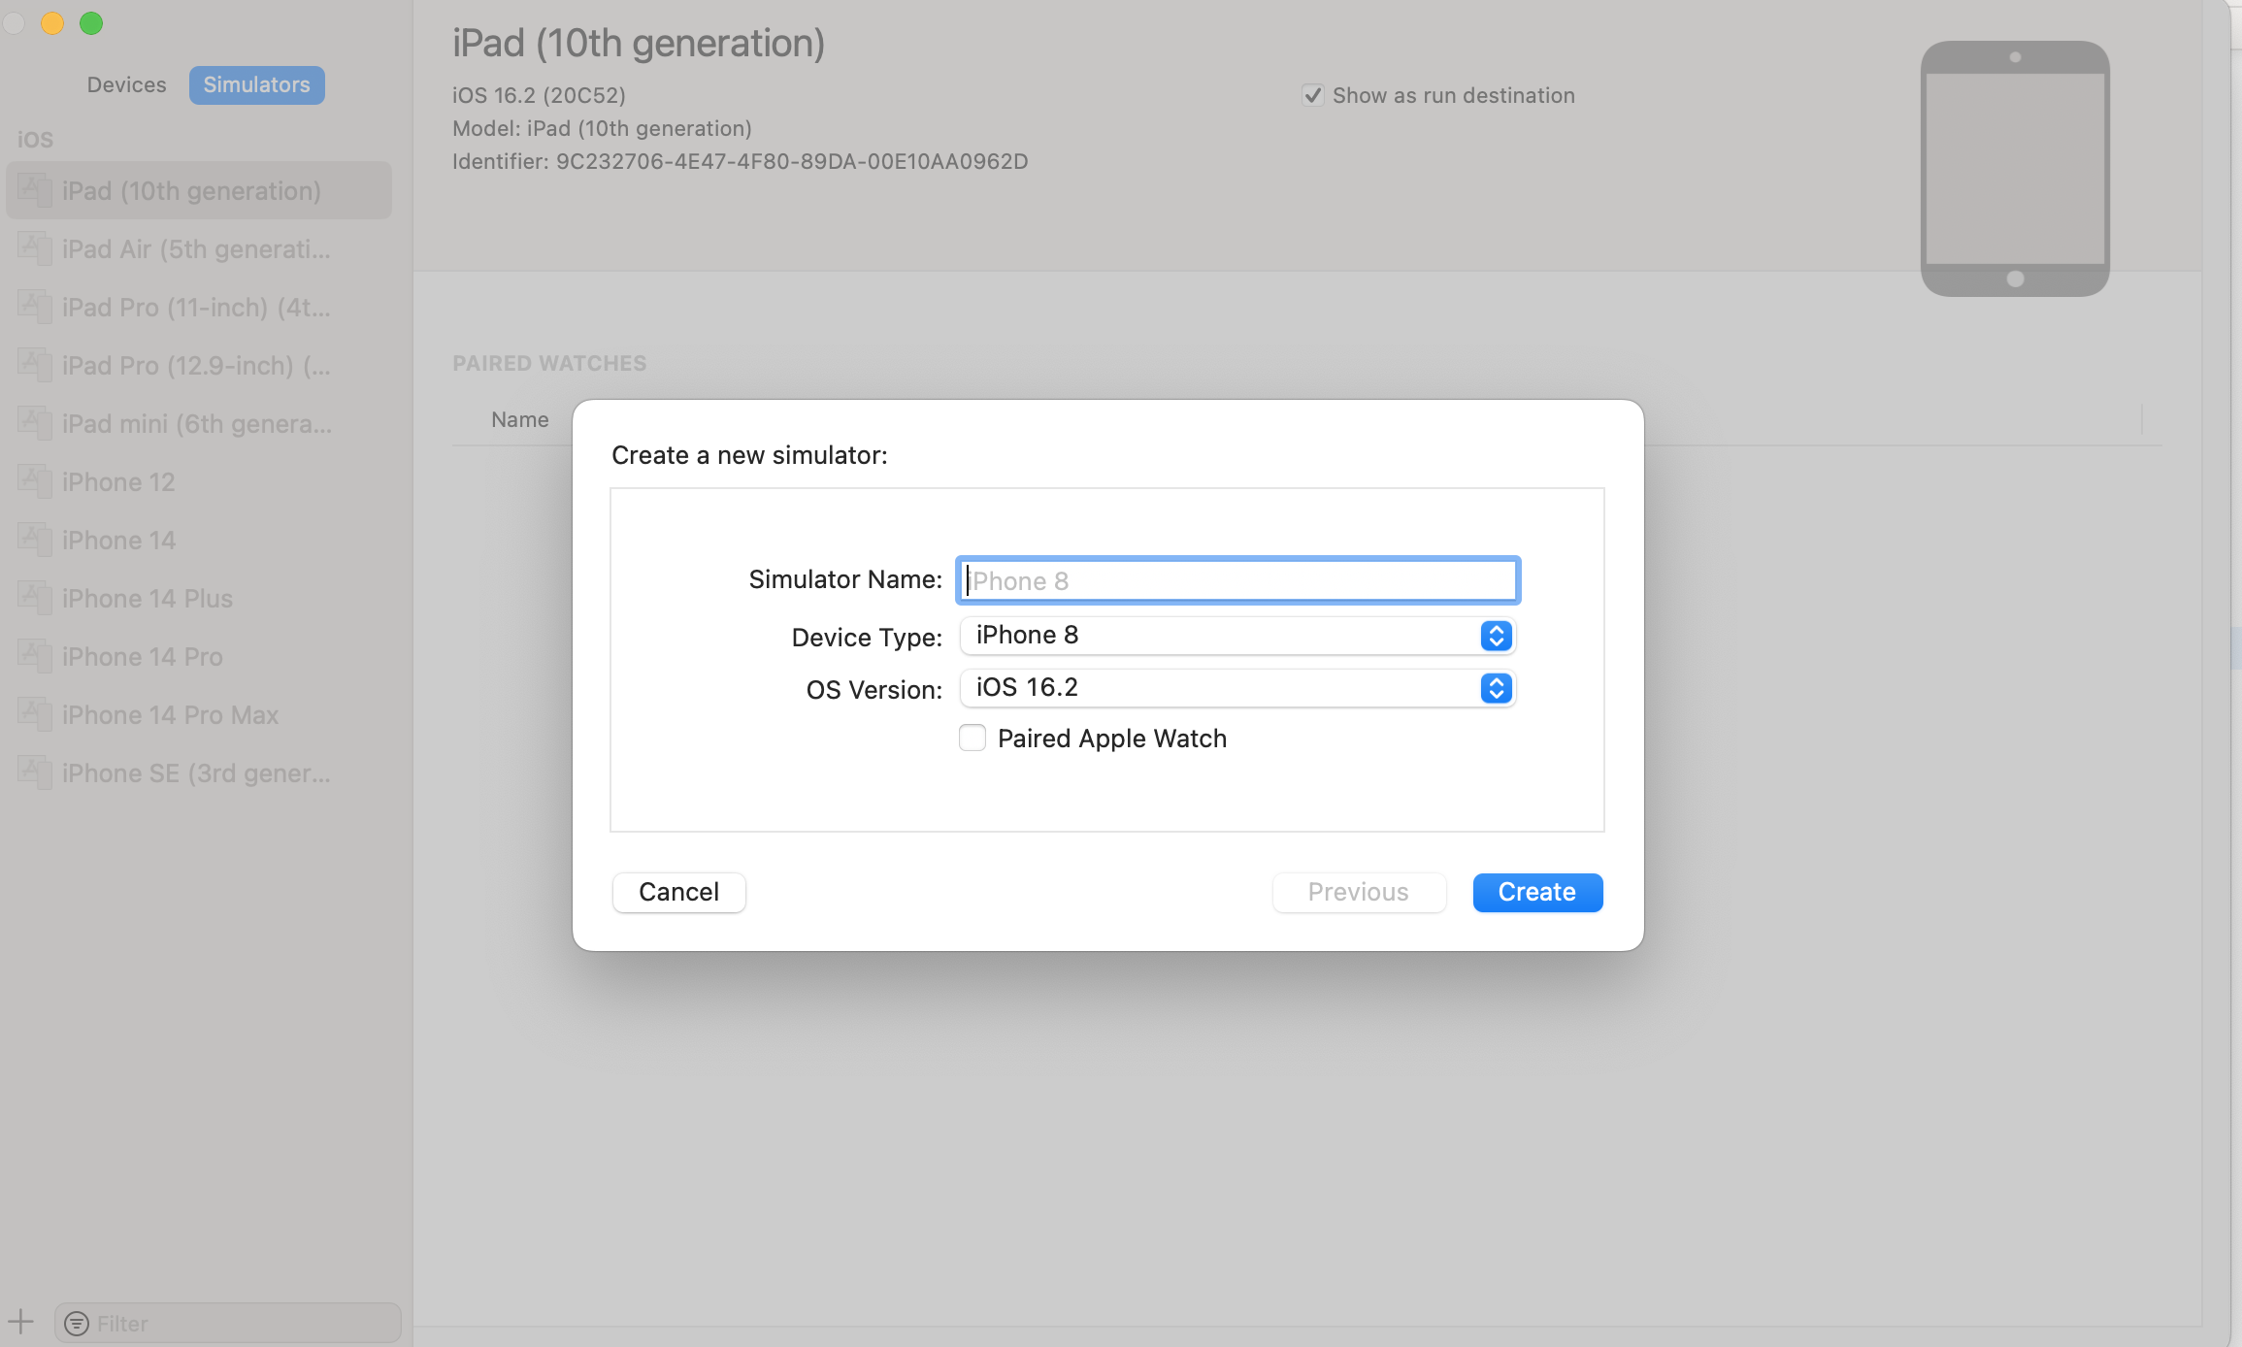Click the simulator icon beside iPhone 12
This screenshot has height=1347, width=2242.
pos(35,481)
